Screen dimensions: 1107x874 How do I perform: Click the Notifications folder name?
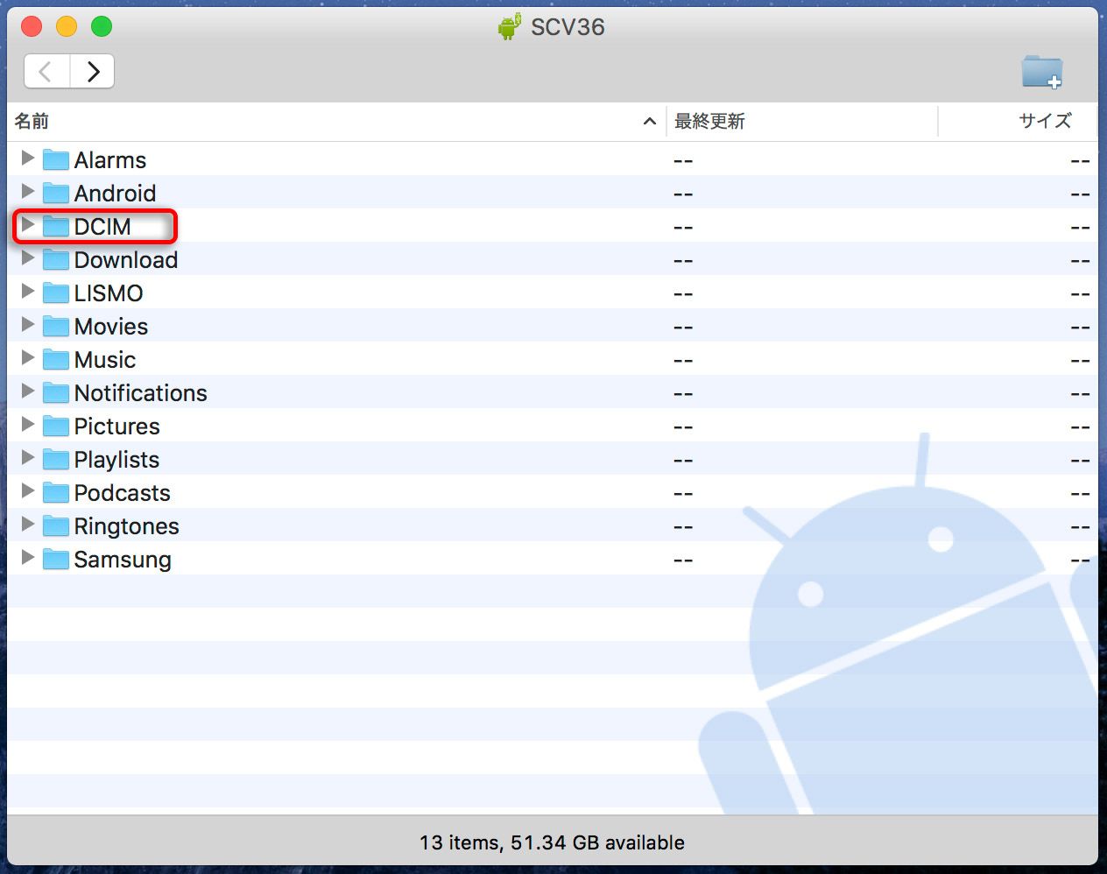point(141,393)
